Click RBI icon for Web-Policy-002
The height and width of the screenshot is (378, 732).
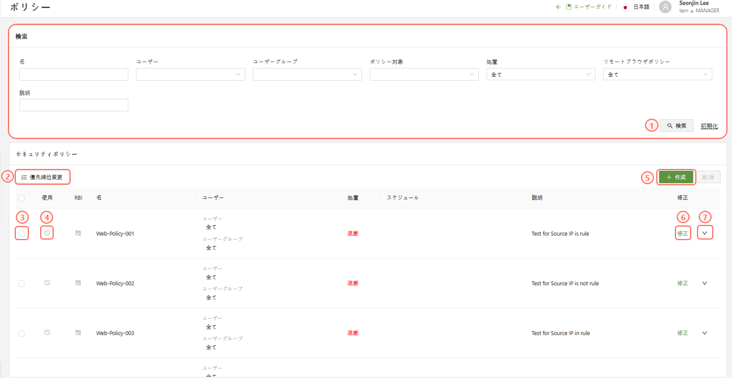pyautogui.click(x=79, y=283)
